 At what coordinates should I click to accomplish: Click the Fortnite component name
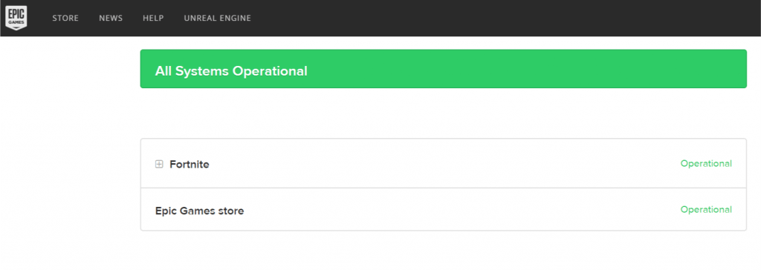(190, 165)
